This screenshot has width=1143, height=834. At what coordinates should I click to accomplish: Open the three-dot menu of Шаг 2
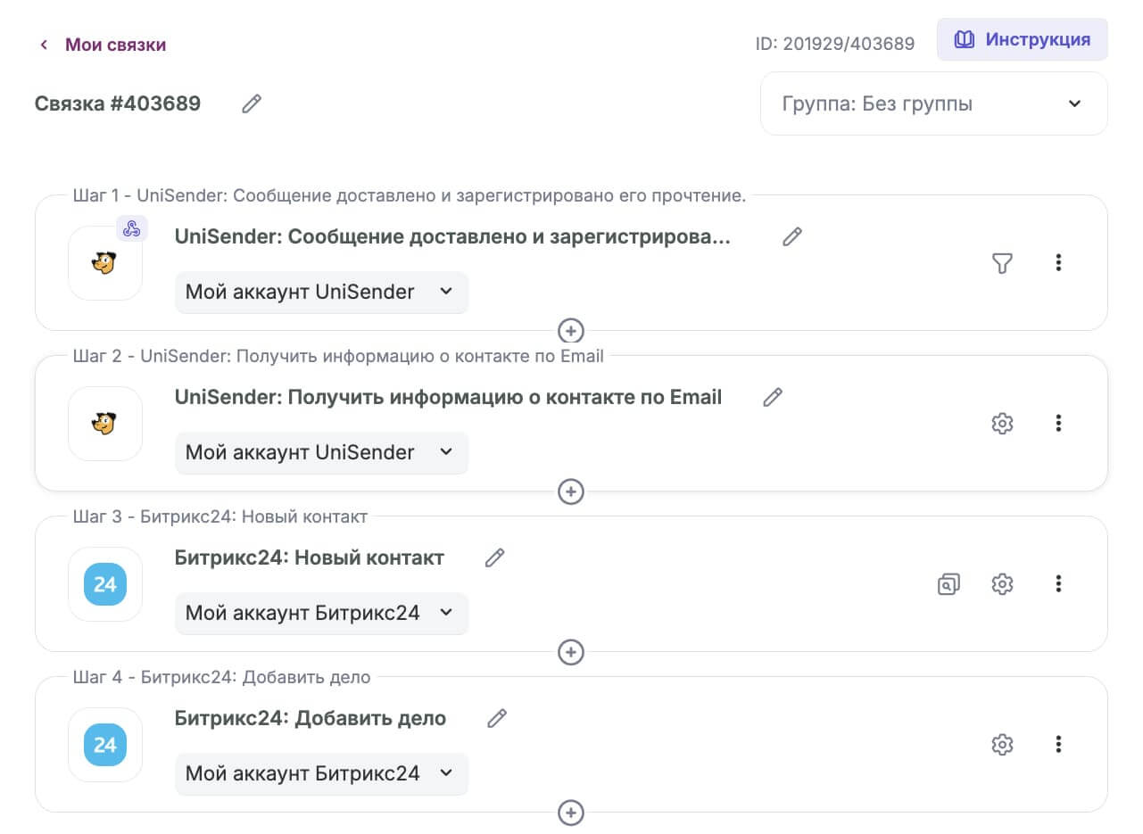coord(1058,424)
